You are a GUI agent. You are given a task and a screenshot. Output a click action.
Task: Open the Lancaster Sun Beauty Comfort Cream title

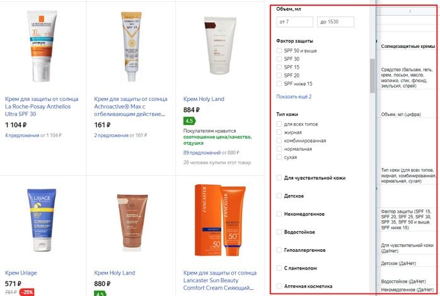[220, 280]
